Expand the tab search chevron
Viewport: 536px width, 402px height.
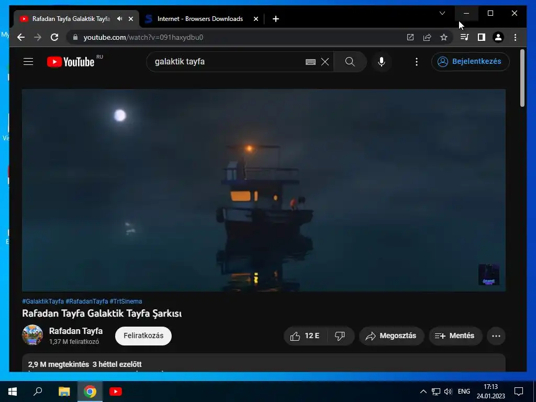442,13
